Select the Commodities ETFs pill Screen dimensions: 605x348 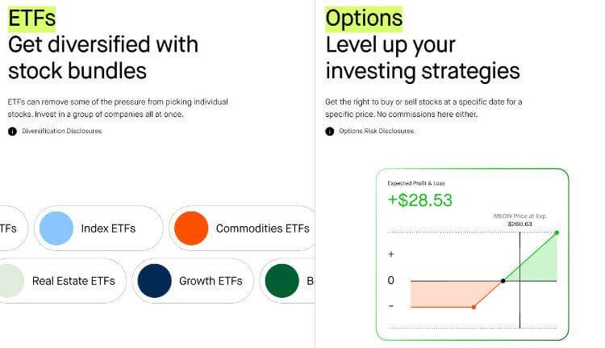(242, 229)
